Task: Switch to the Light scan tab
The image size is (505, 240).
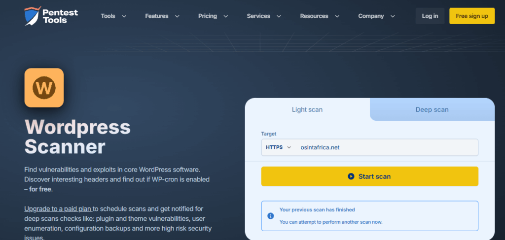Action: [307, 109]
